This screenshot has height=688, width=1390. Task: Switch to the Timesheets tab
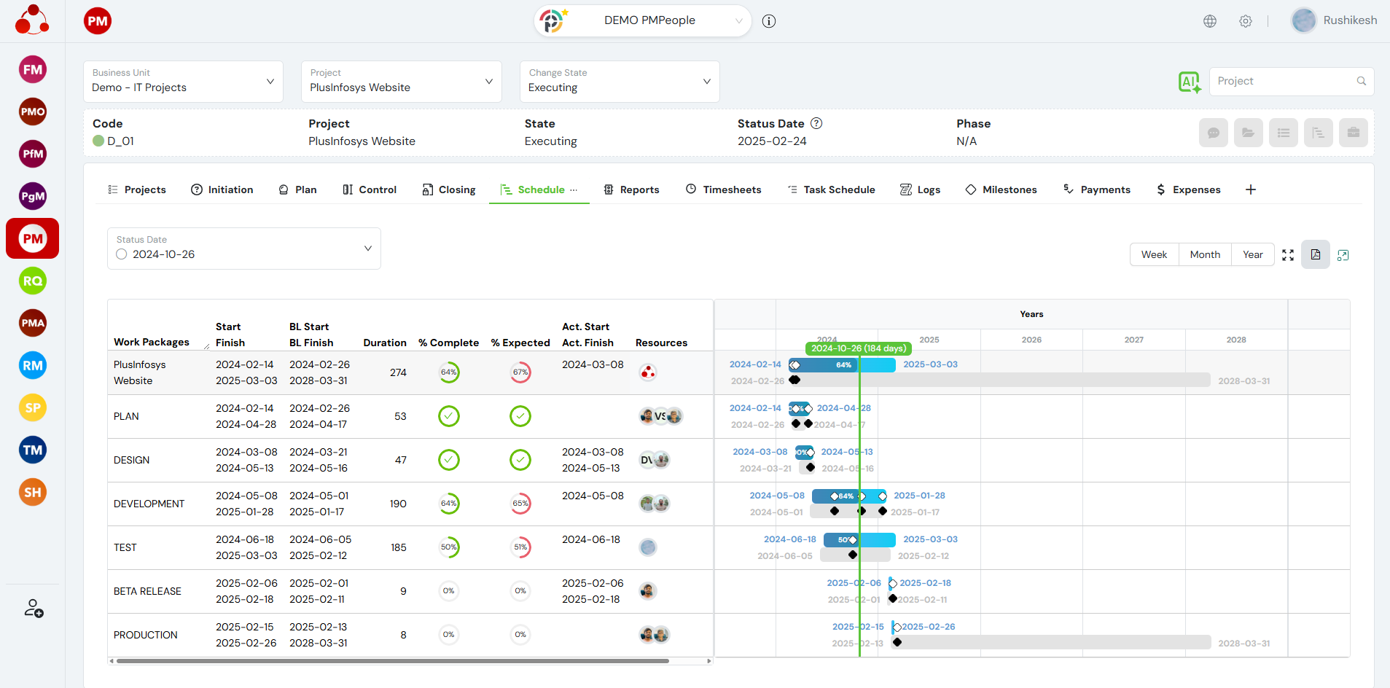coord(723,189)
